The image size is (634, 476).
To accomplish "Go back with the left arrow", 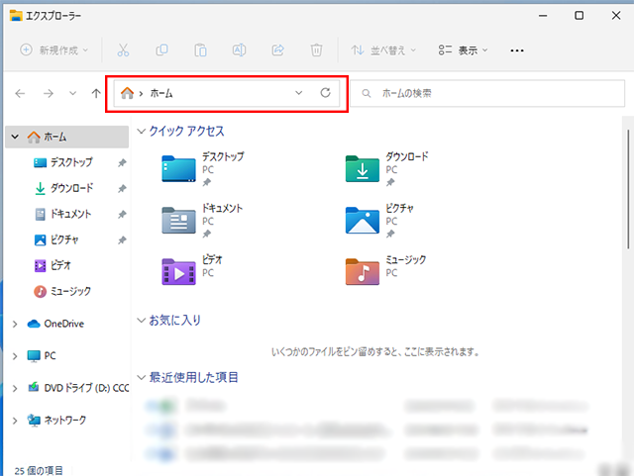I will [x=20, y=94].
